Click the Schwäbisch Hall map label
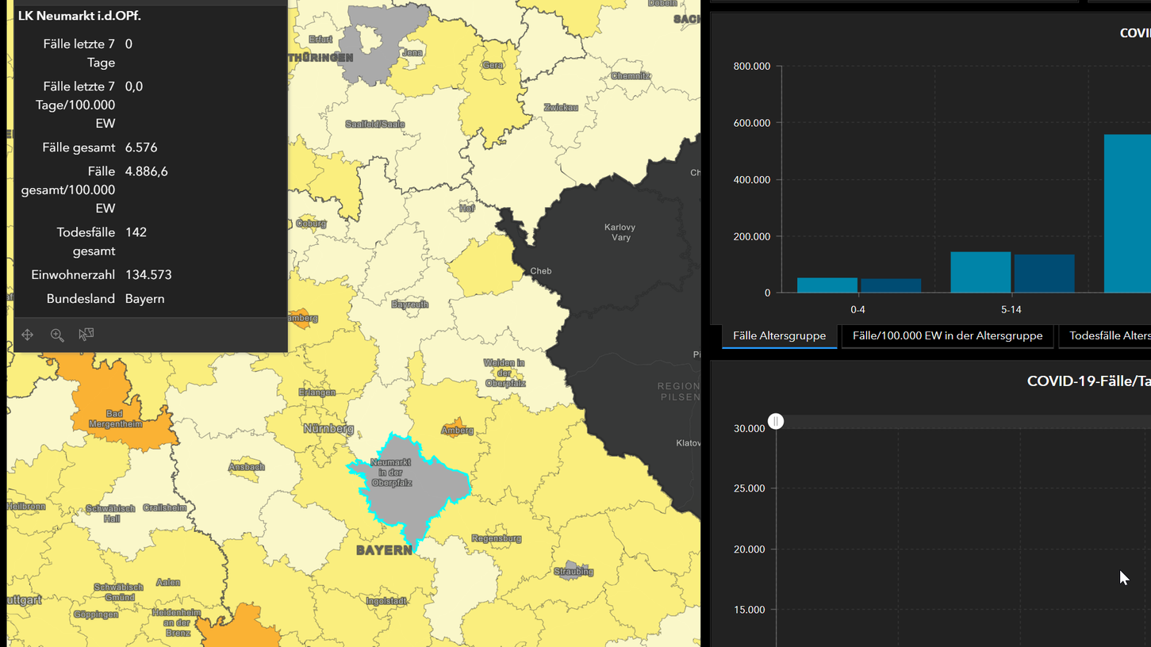 tap(111, 513)
